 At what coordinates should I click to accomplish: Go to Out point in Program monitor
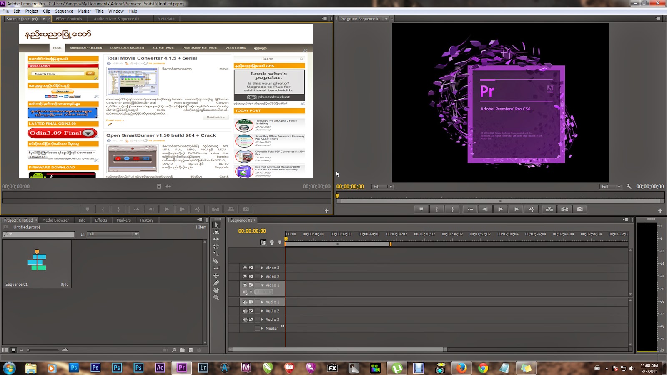pyautogui.click(x=531, y=209)
